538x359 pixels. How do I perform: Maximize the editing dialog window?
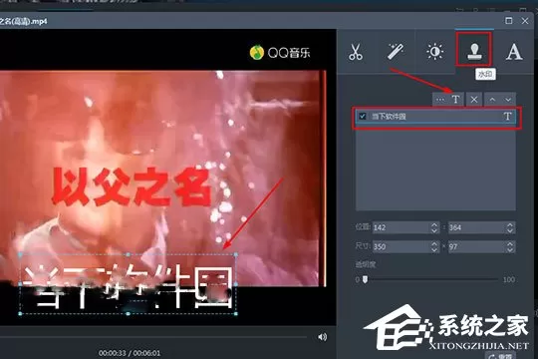pyautogui.click(x=509, y=21)
